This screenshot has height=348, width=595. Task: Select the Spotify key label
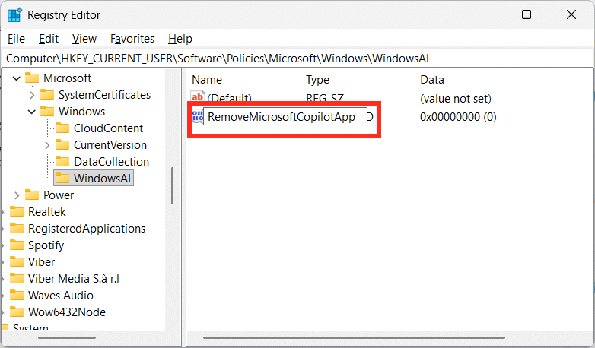pos(46,245)
